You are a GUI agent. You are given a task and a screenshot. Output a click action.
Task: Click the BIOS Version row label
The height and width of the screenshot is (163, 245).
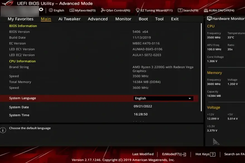pyautogui.click(x=20, y=32)
